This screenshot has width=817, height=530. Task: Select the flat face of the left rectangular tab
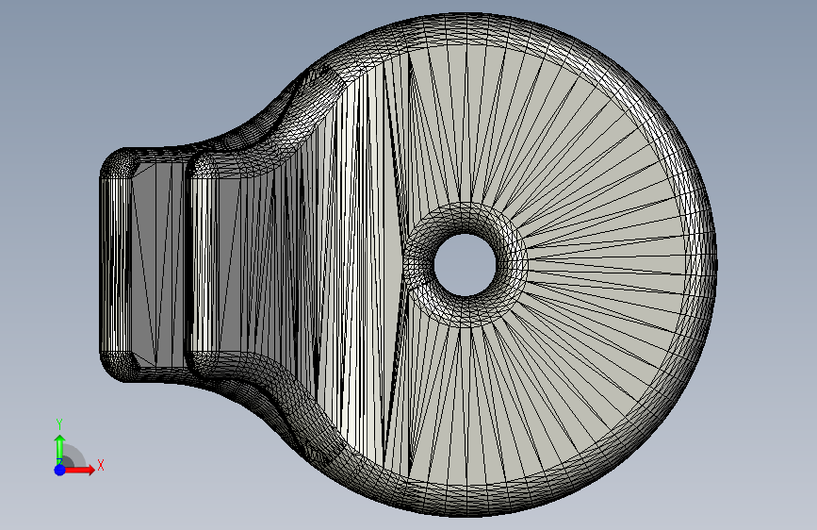coord(156,263)
